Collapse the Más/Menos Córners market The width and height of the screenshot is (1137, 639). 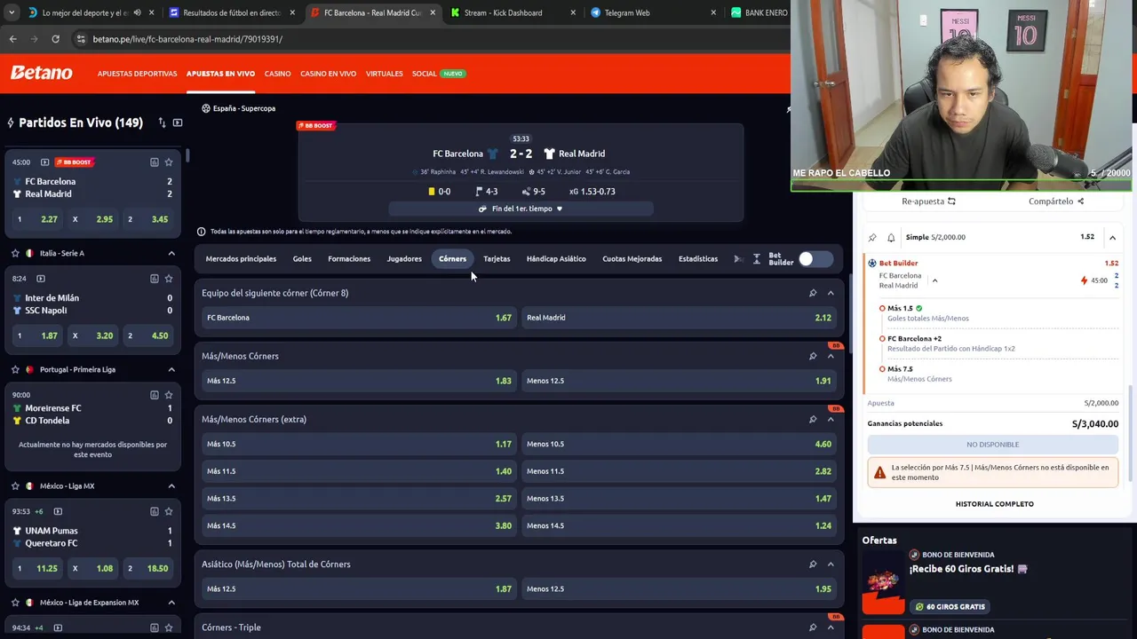pyautogui.click(x=831, y=356)
